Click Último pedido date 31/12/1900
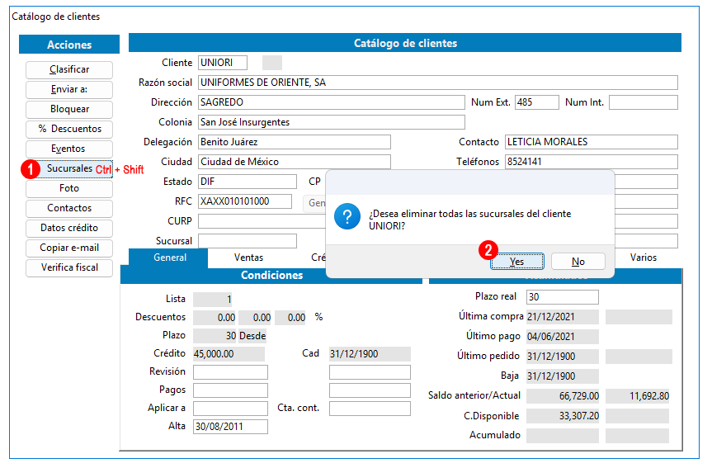 (x=563, y=357)
